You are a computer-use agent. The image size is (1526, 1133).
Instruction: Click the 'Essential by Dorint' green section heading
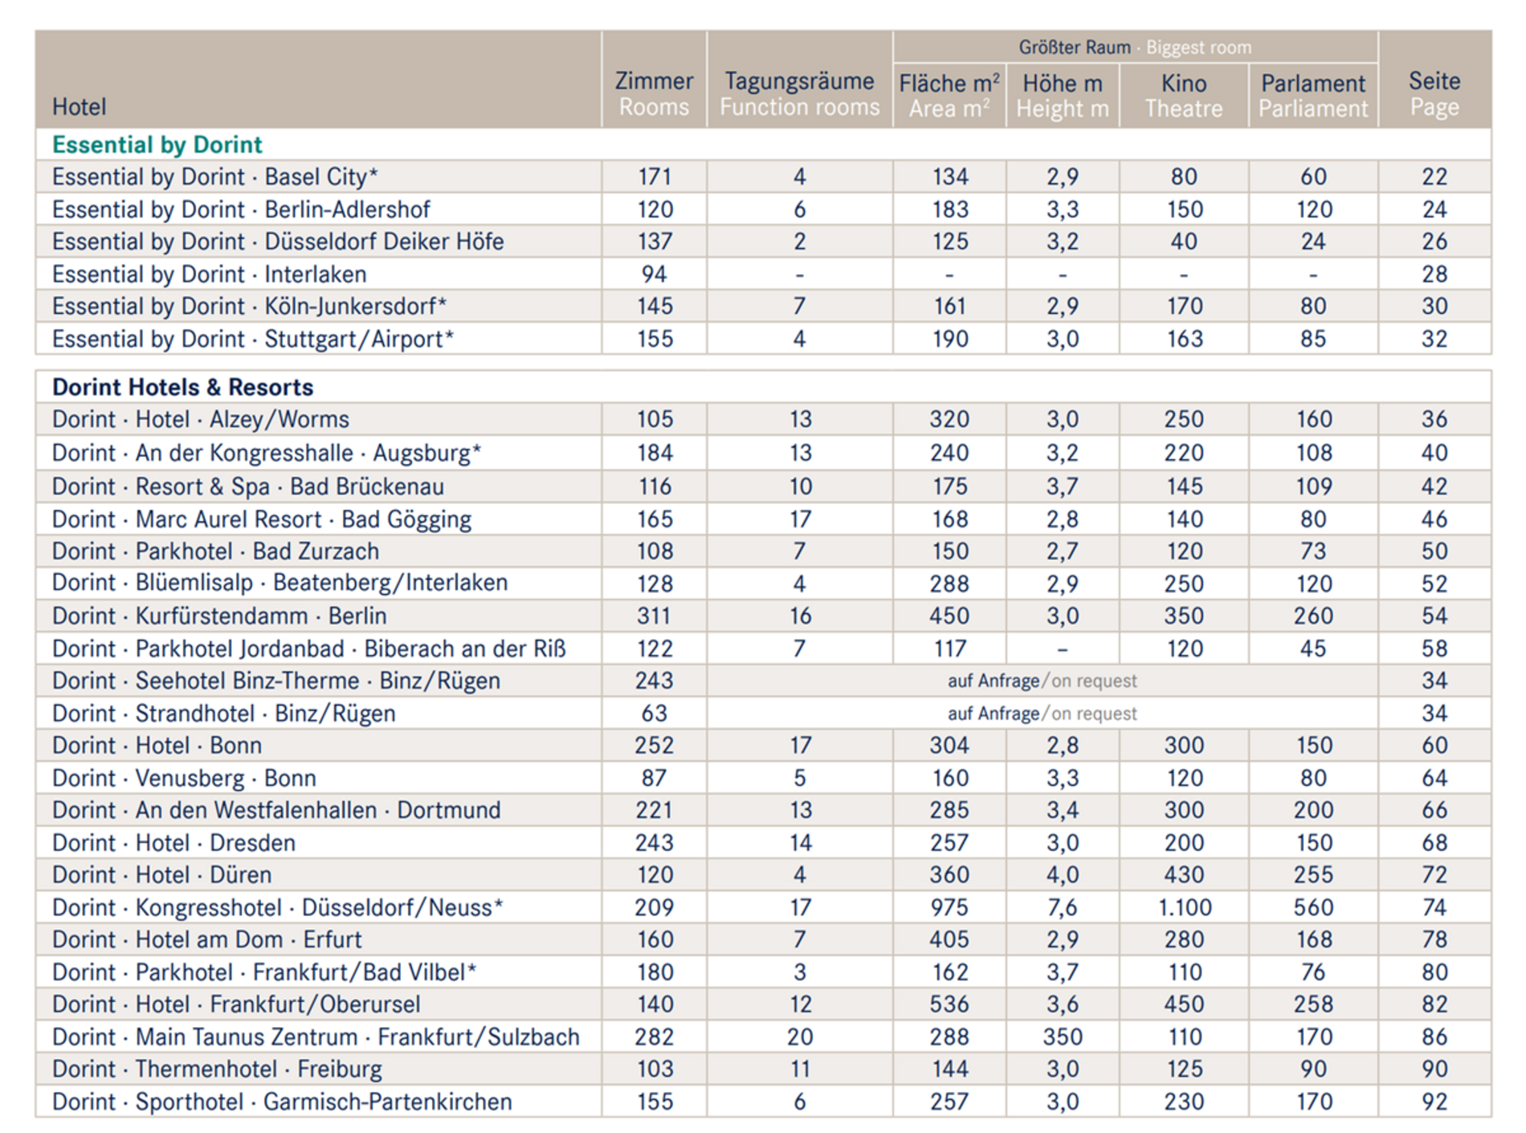pos(157,145)
